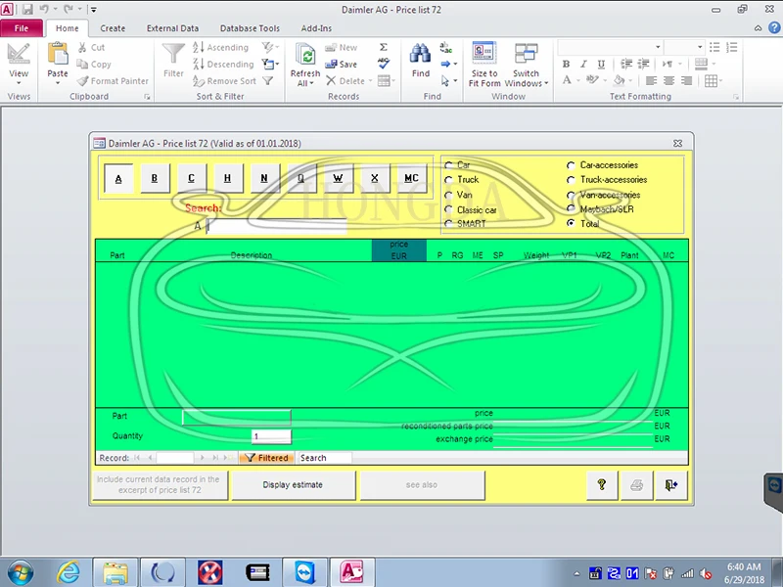Select the Classic car radio option

tap(448, 209)
